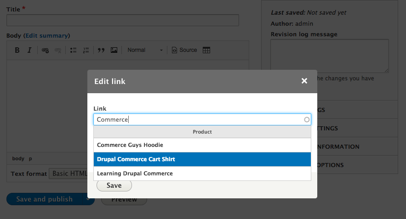Insert a table using the table icon

coord(206,50)
